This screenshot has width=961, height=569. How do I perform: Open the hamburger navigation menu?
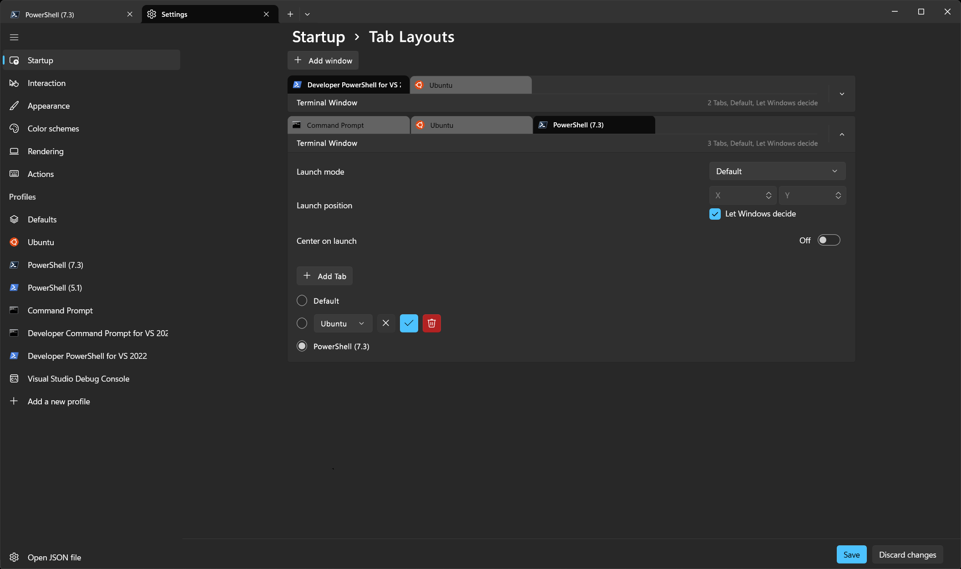[x=14, y=37]
